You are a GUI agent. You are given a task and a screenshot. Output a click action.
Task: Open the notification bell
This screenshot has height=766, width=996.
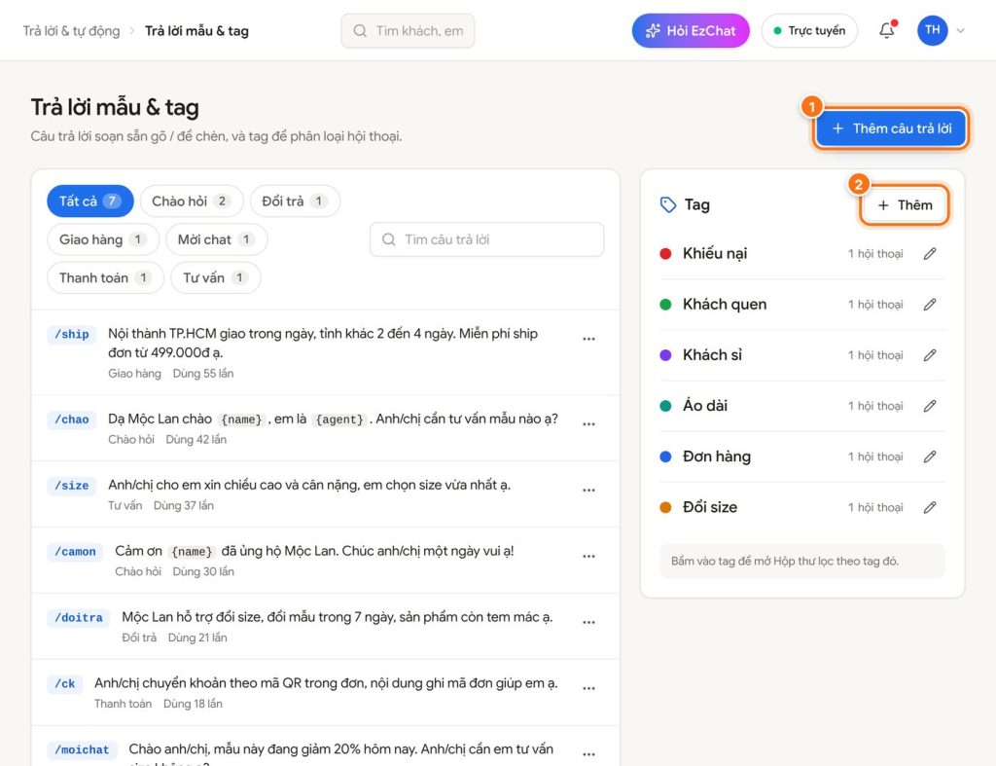click(x=887, y=30)
